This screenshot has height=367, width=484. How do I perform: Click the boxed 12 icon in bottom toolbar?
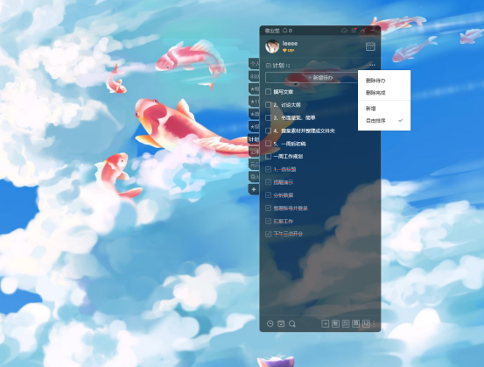pyautogui.click(x=366, y=323)
